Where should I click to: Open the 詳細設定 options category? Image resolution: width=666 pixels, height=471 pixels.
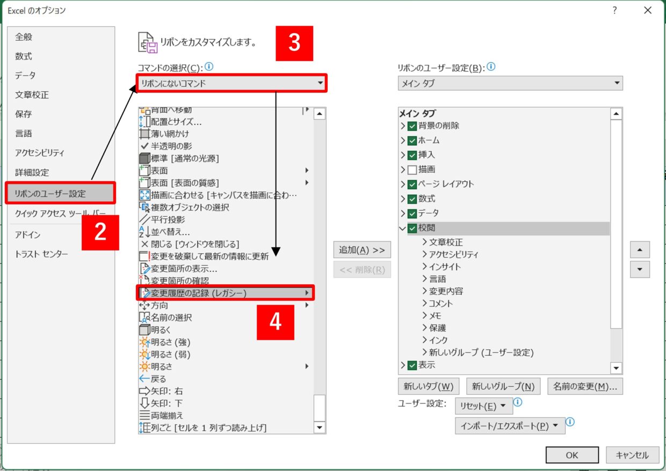(x=61, y=172)
